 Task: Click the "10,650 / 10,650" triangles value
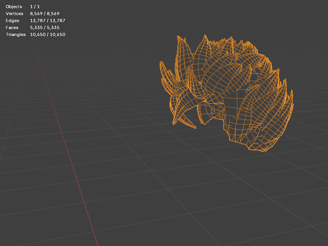pos(48,34)
